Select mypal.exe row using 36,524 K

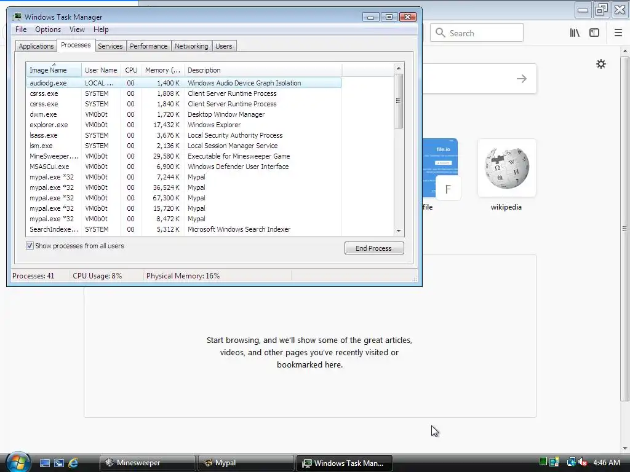184,187
